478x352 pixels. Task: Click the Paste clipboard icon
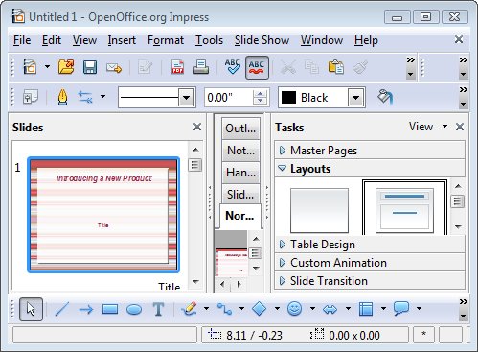click(336, 67)
